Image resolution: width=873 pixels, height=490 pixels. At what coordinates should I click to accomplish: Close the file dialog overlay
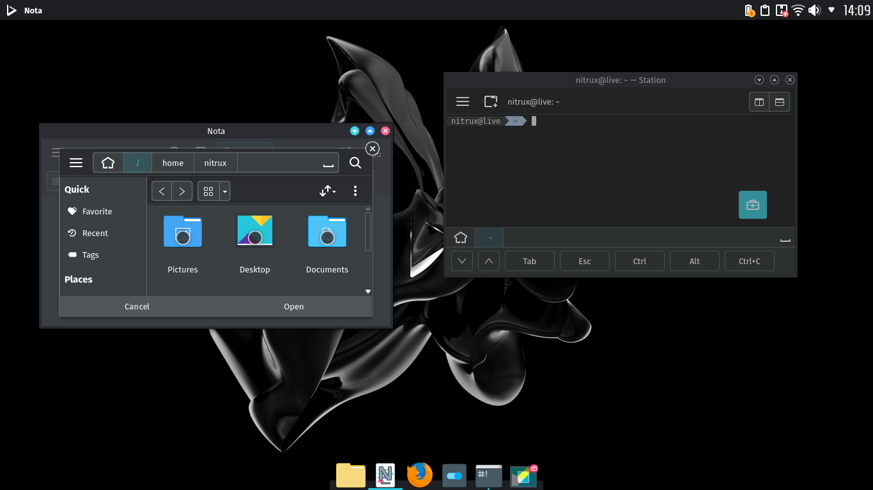[x=373, y=149]
